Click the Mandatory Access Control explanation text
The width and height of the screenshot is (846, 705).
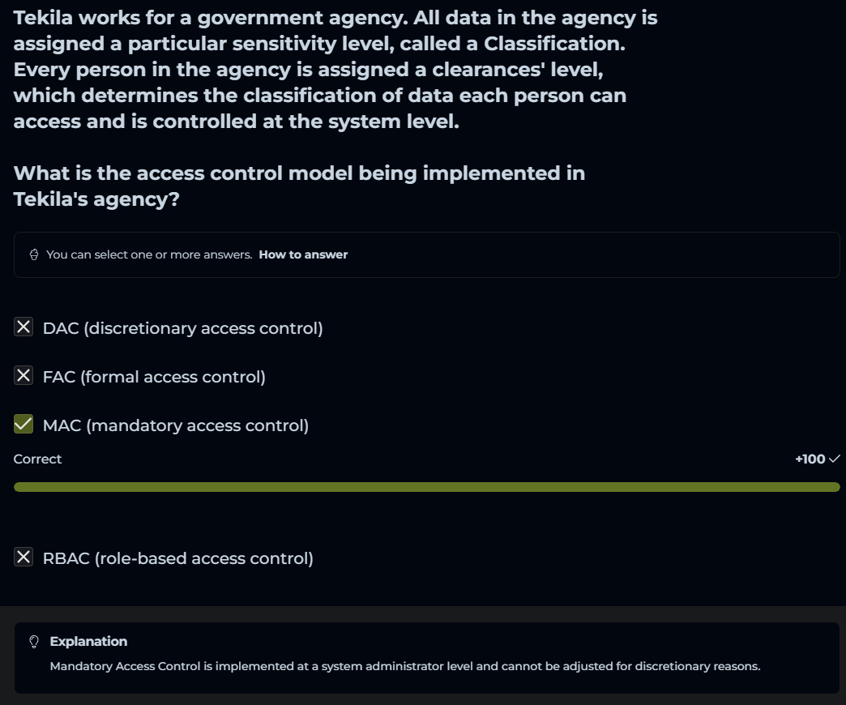click(404, 667)
